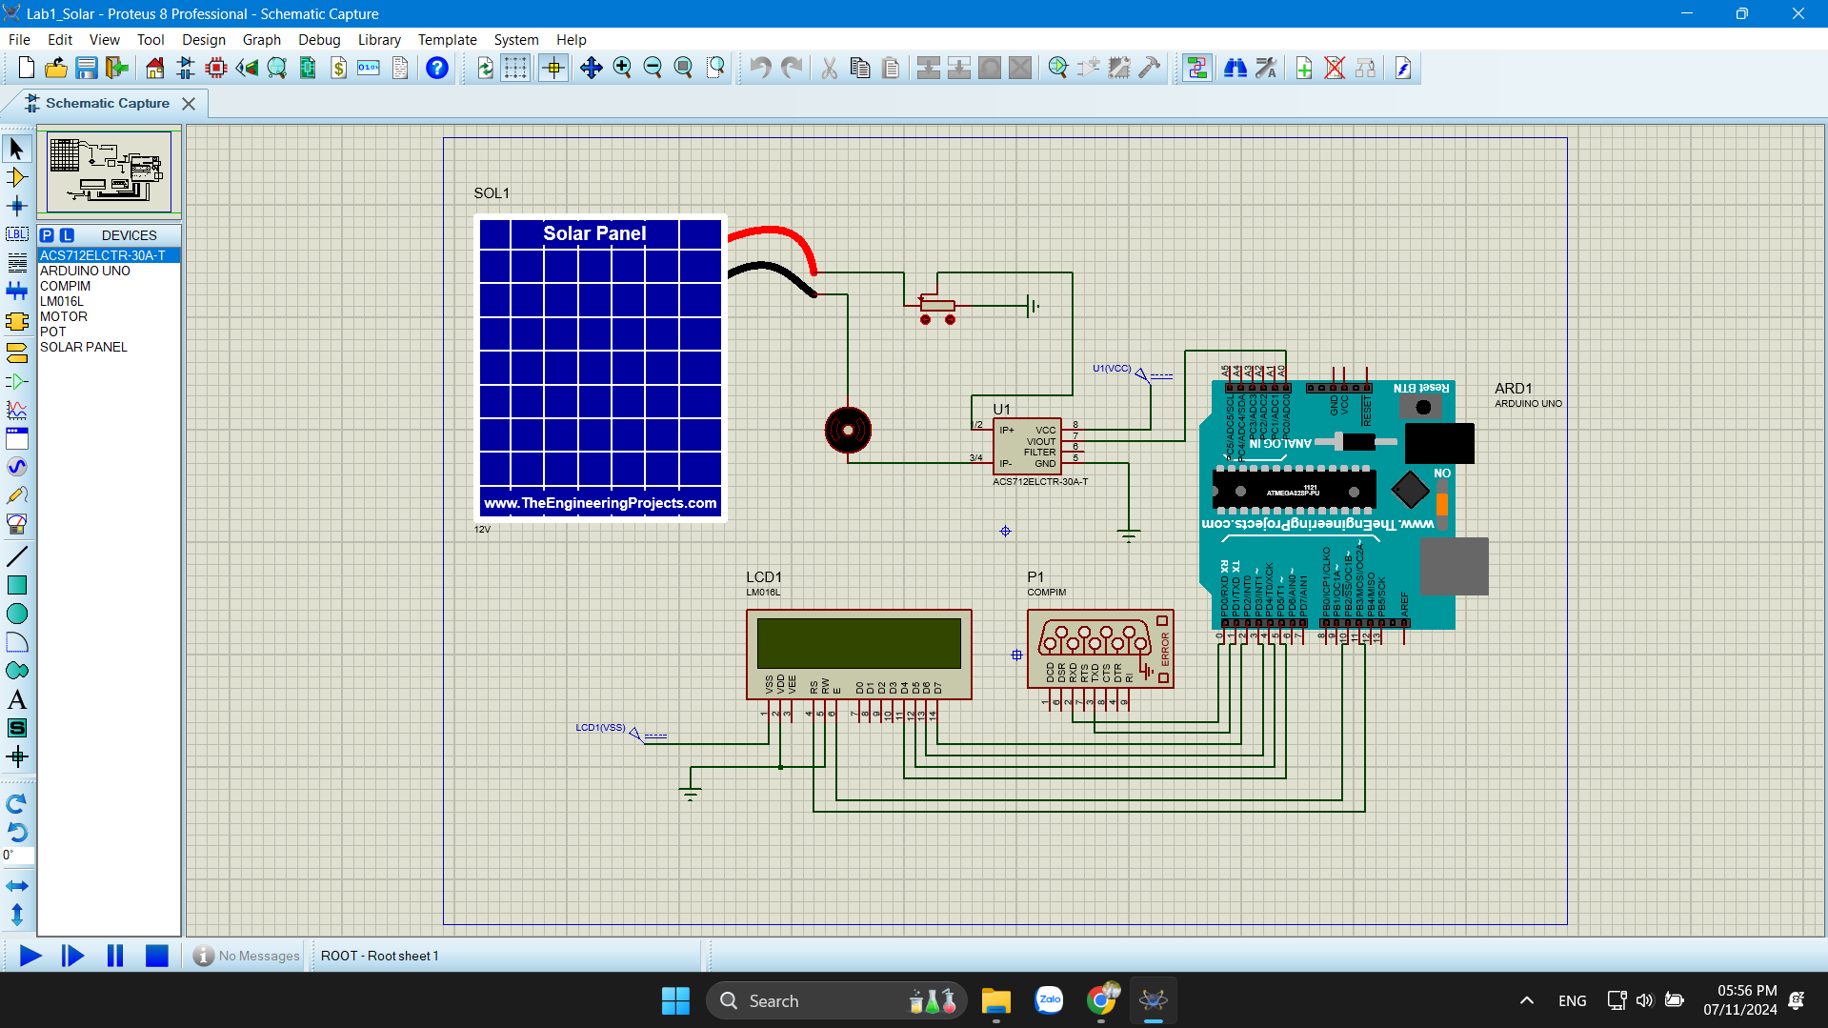
Task: Select COMPIM in the devices list
Action: (x=109, y=286)
